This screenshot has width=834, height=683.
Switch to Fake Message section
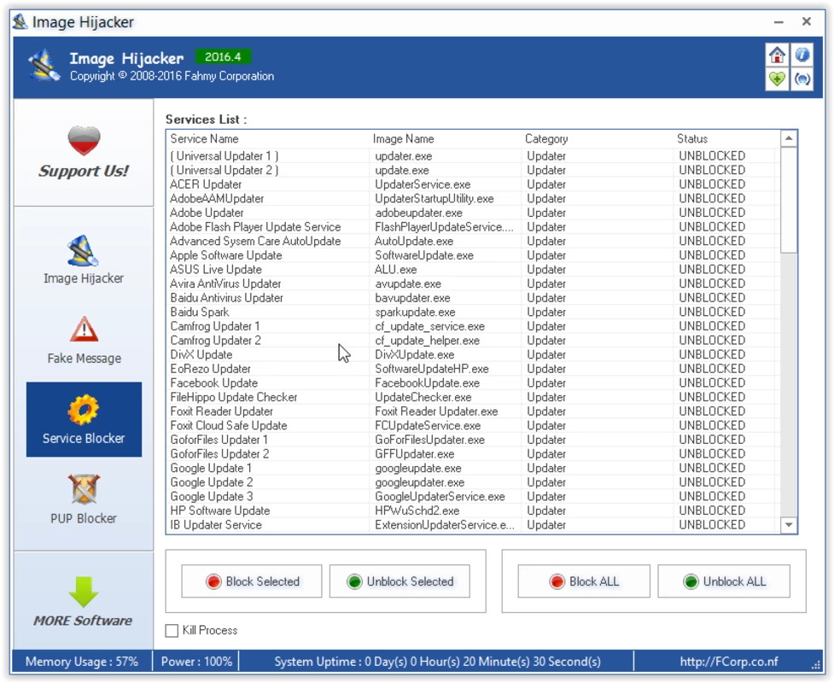click(x=84, y=341)
